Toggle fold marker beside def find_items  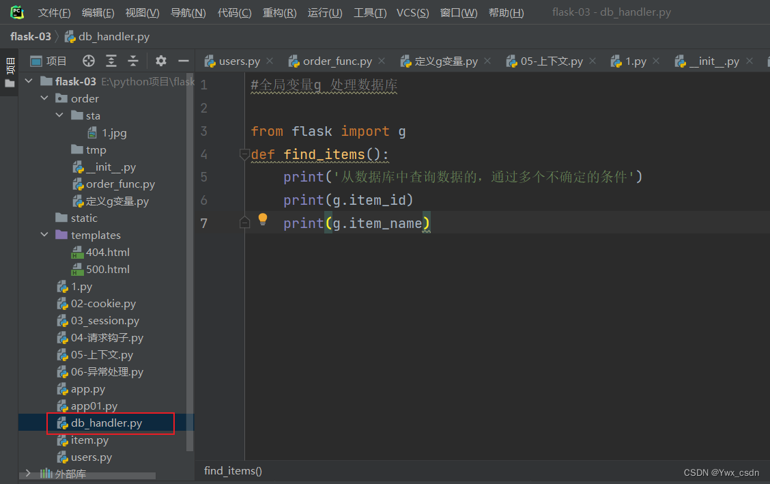[244, 155]
